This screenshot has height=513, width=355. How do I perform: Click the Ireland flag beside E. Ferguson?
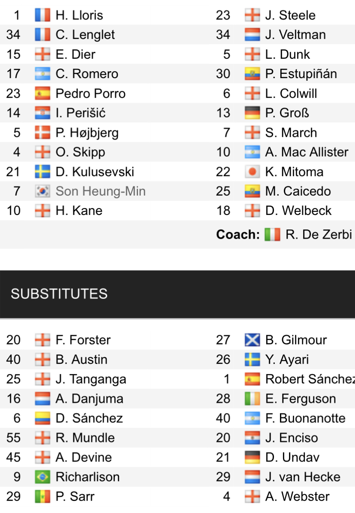(x=252, y=399)
